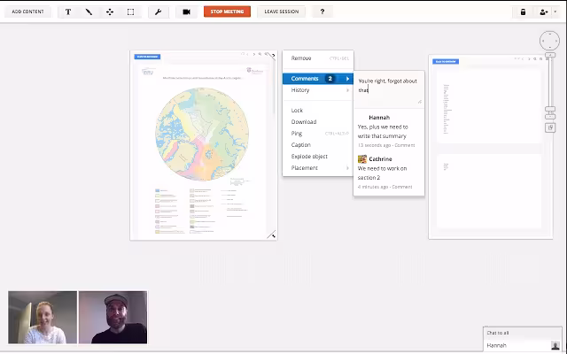Click the zoom-in button atop zoom slider

(x=550, y=55)
